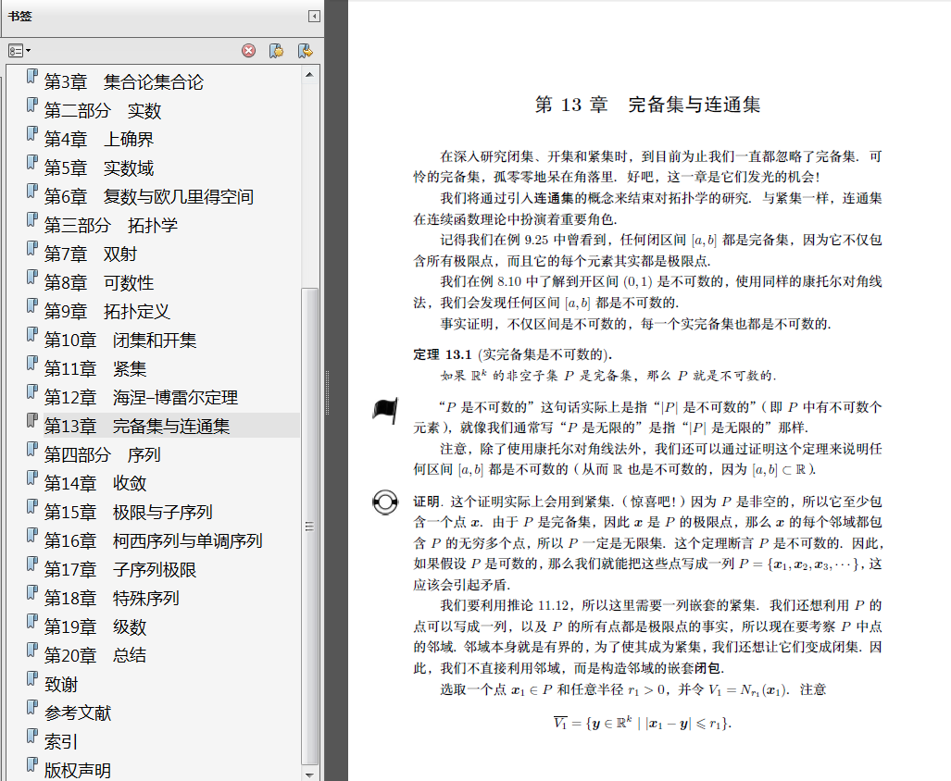This screenshot has height=781, width=951.
Task: Select bookmark 第13章 完备集与连通集
Action: click(x=137, y=426)
